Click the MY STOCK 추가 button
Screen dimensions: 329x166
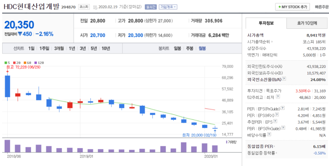(x=292, y=7)
